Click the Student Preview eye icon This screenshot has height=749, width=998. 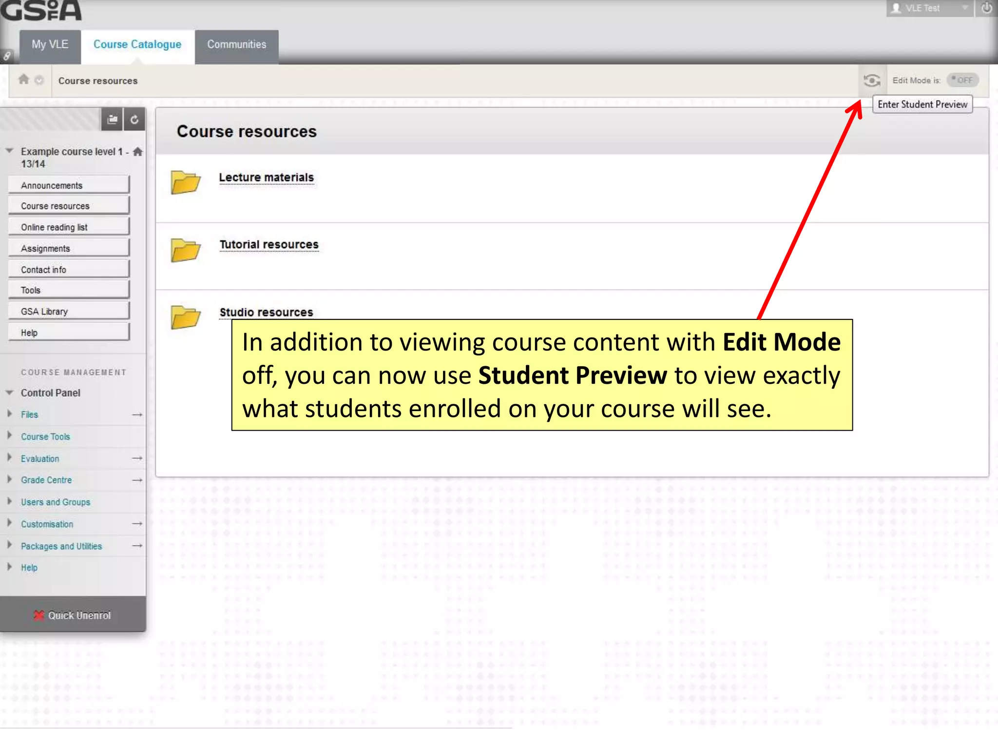(871, 80)
